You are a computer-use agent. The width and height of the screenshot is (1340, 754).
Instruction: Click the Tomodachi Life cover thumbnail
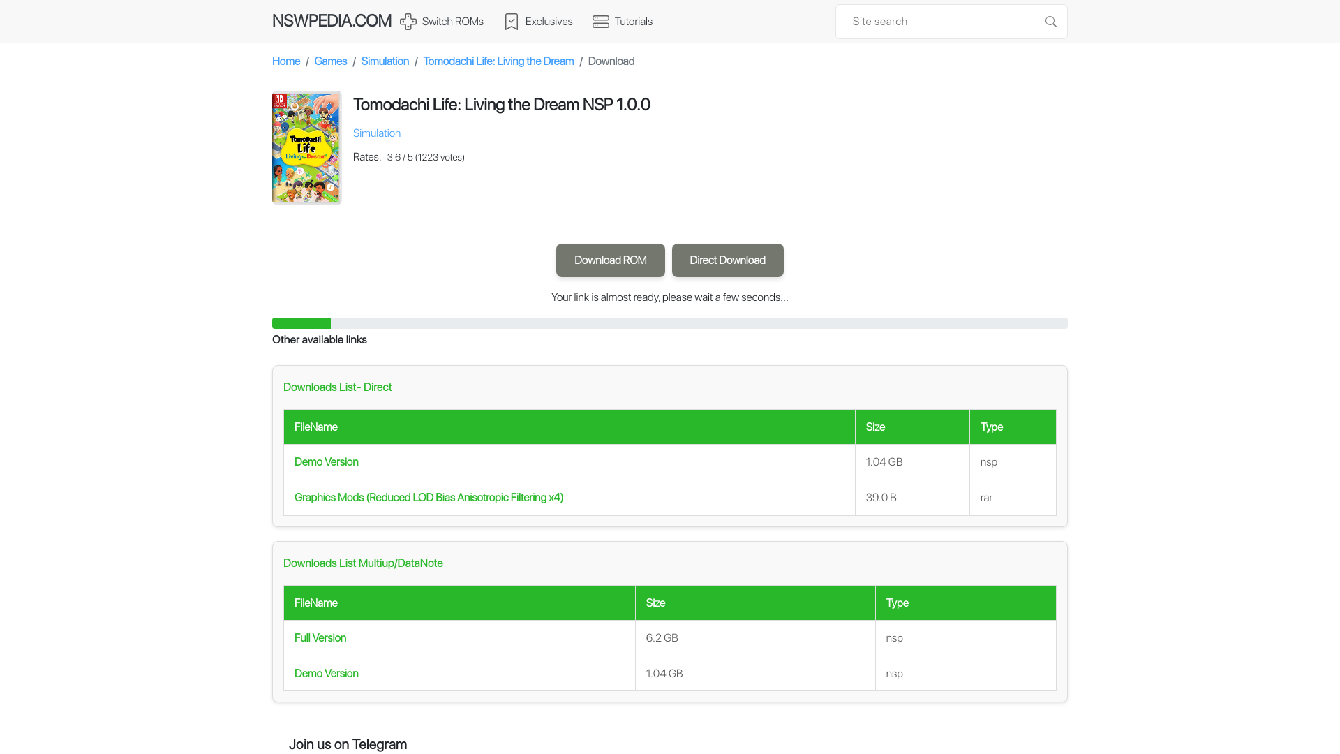pyautogui.click(x=306, y=147)
